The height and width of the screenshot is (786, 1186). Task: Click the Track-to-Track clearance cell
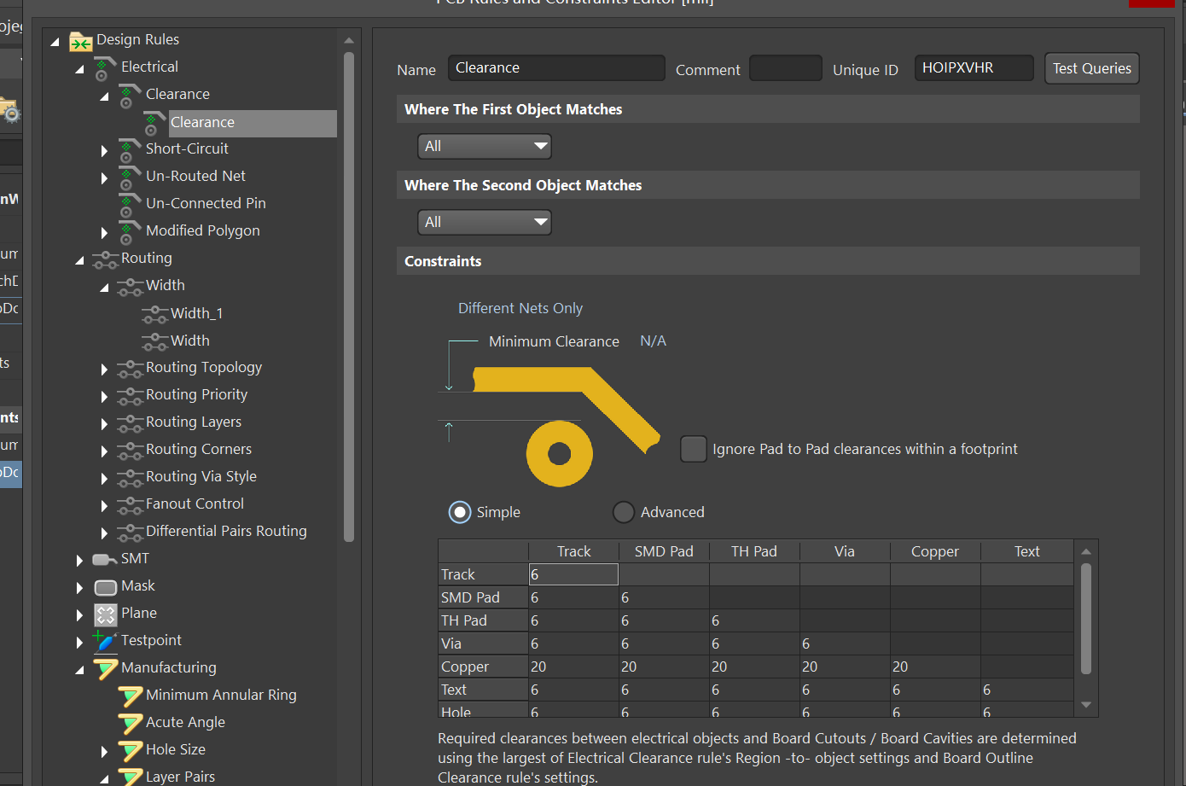573,574
